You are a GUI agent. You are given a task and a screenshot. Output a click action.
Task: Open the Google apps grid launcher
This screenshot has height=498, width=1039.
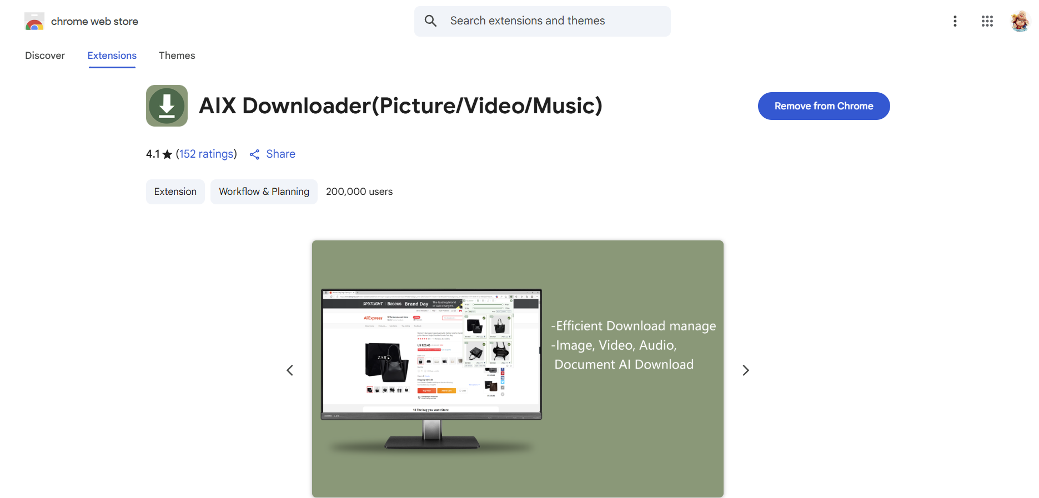pos(987,21)
